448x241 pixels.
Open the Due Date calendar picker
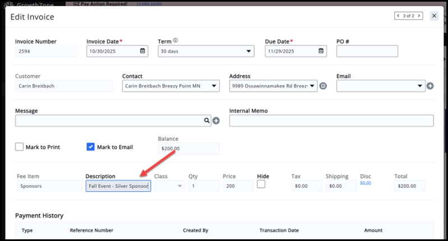321,51
